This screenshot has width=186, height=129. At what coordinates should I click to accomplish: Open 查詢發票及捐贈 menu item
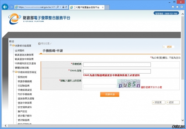coord(26,99)
